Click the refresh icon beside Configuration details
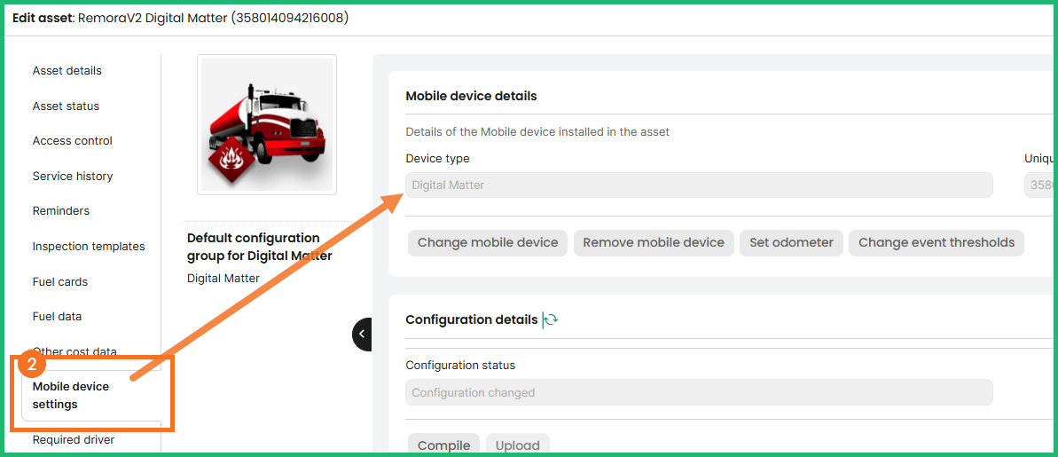The width and height of the screenshot is (1058, 457). point(551,320)
